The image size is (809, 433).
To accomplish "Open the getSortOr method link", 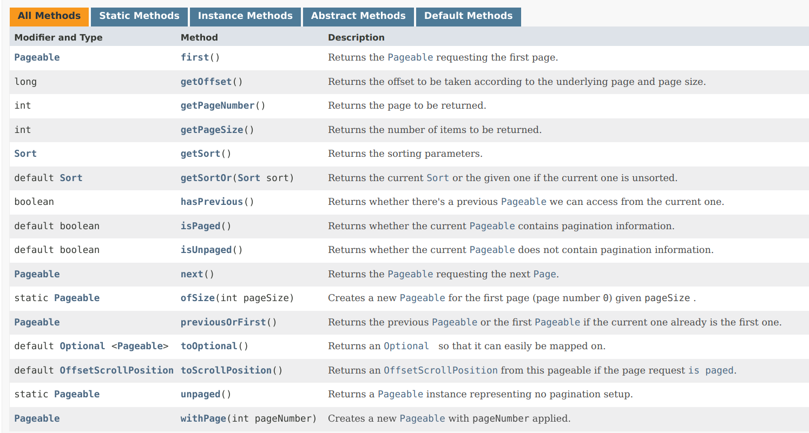I will pos(206,178).
